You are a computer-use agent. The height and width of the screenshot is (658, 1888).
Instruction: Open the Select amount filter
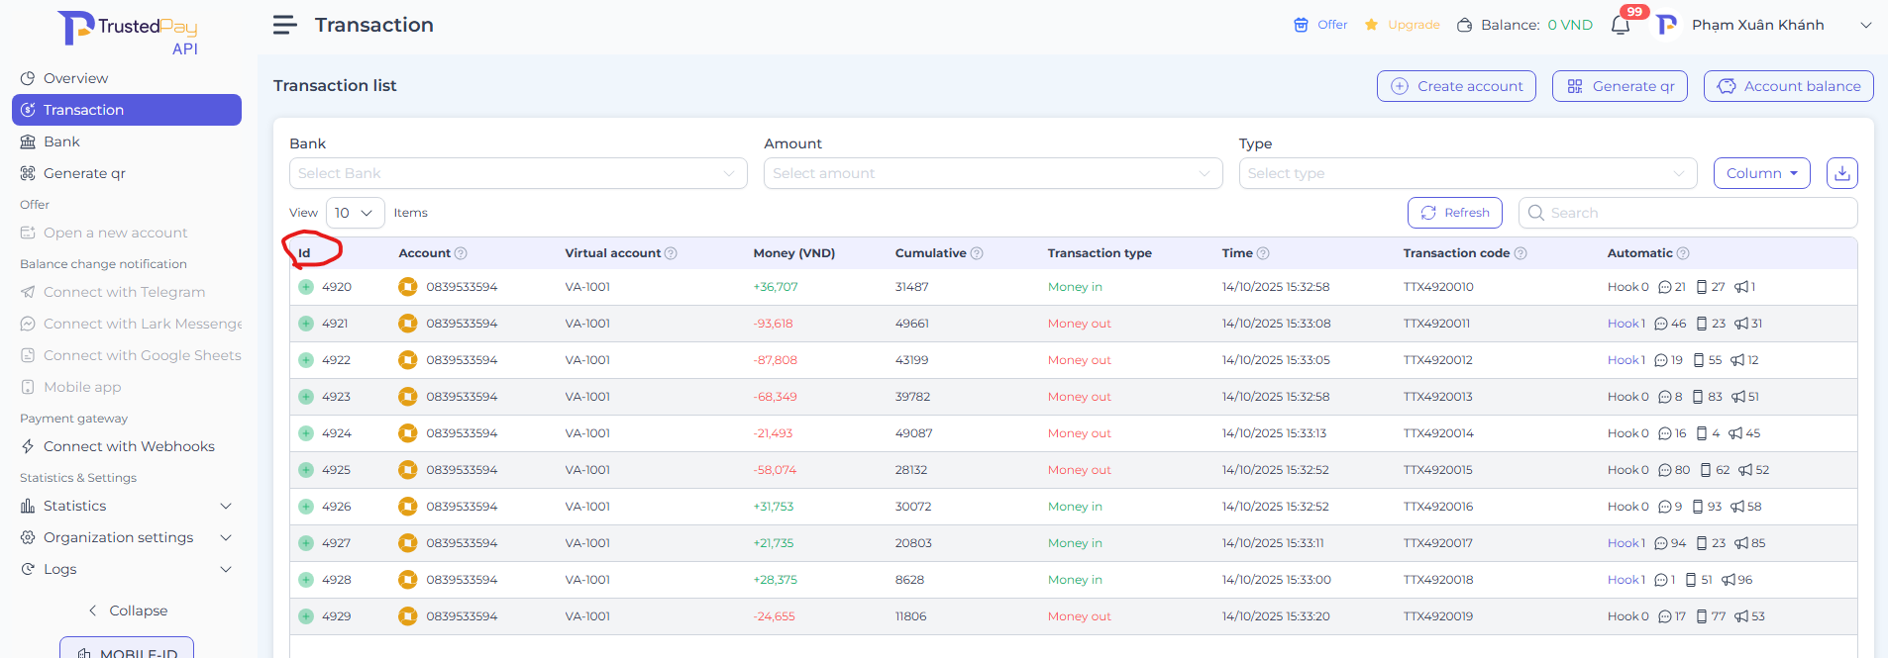click(992, 173)
